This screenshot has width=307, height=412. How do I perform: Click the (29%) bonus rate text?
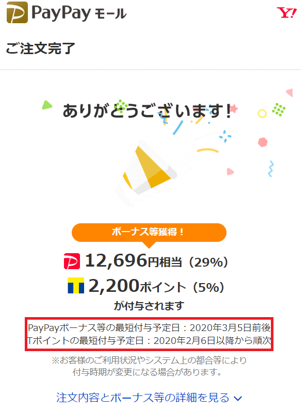[x=208, y=262]
